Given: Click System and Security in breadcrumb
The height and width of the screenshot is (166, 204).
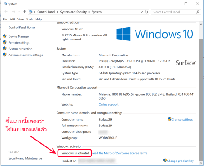Looking at the screenshot, I should (73, 12).
